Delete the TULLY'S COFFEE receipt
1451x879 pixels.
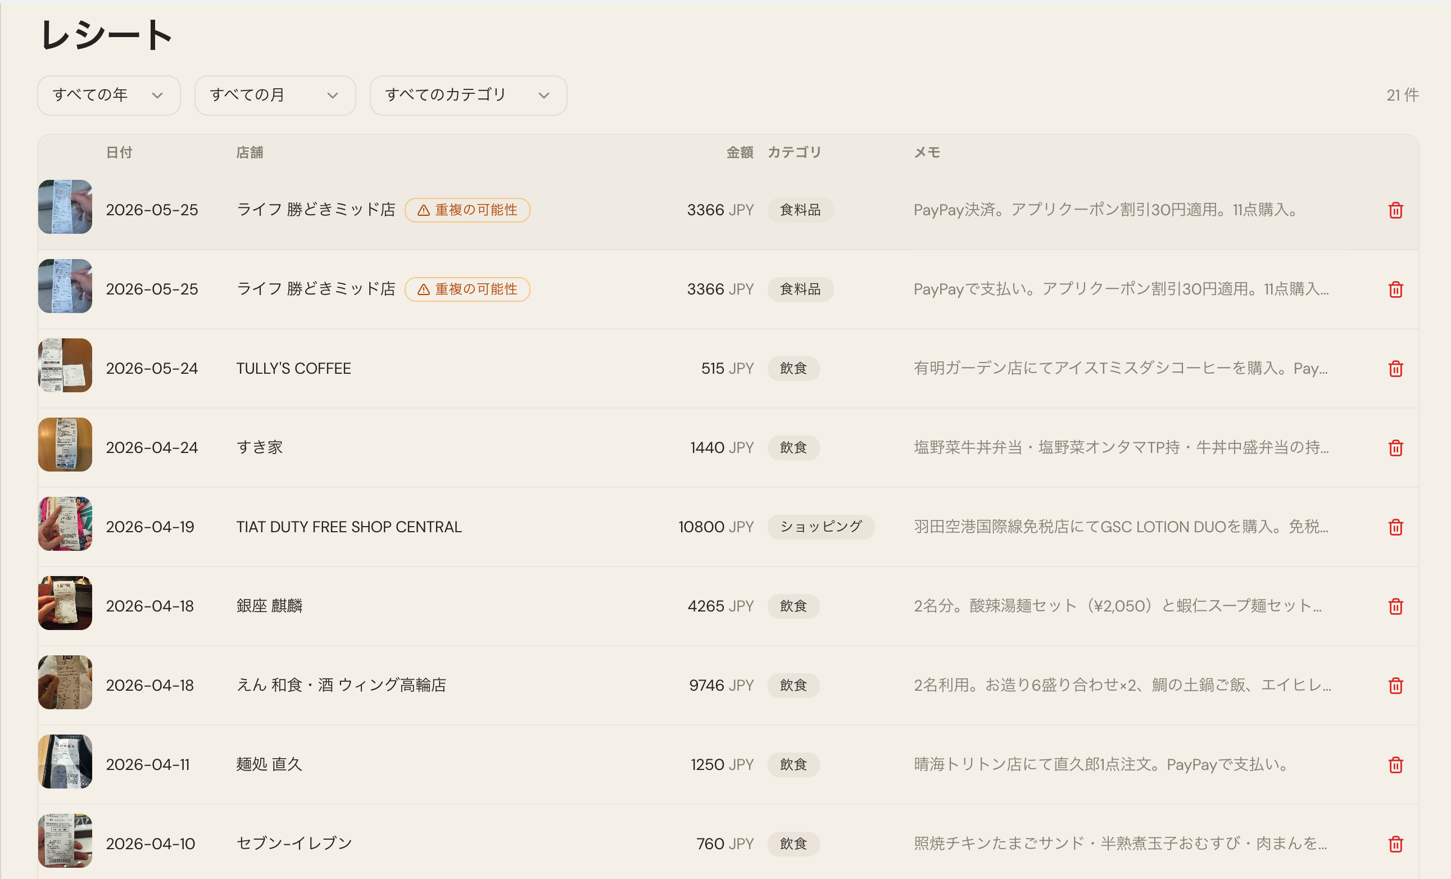click(1395, 369)
